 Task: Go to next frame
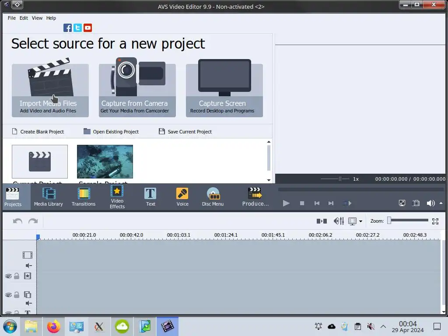click(331, 203)
